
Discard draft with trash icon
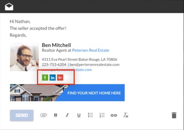tap(174, 115)
